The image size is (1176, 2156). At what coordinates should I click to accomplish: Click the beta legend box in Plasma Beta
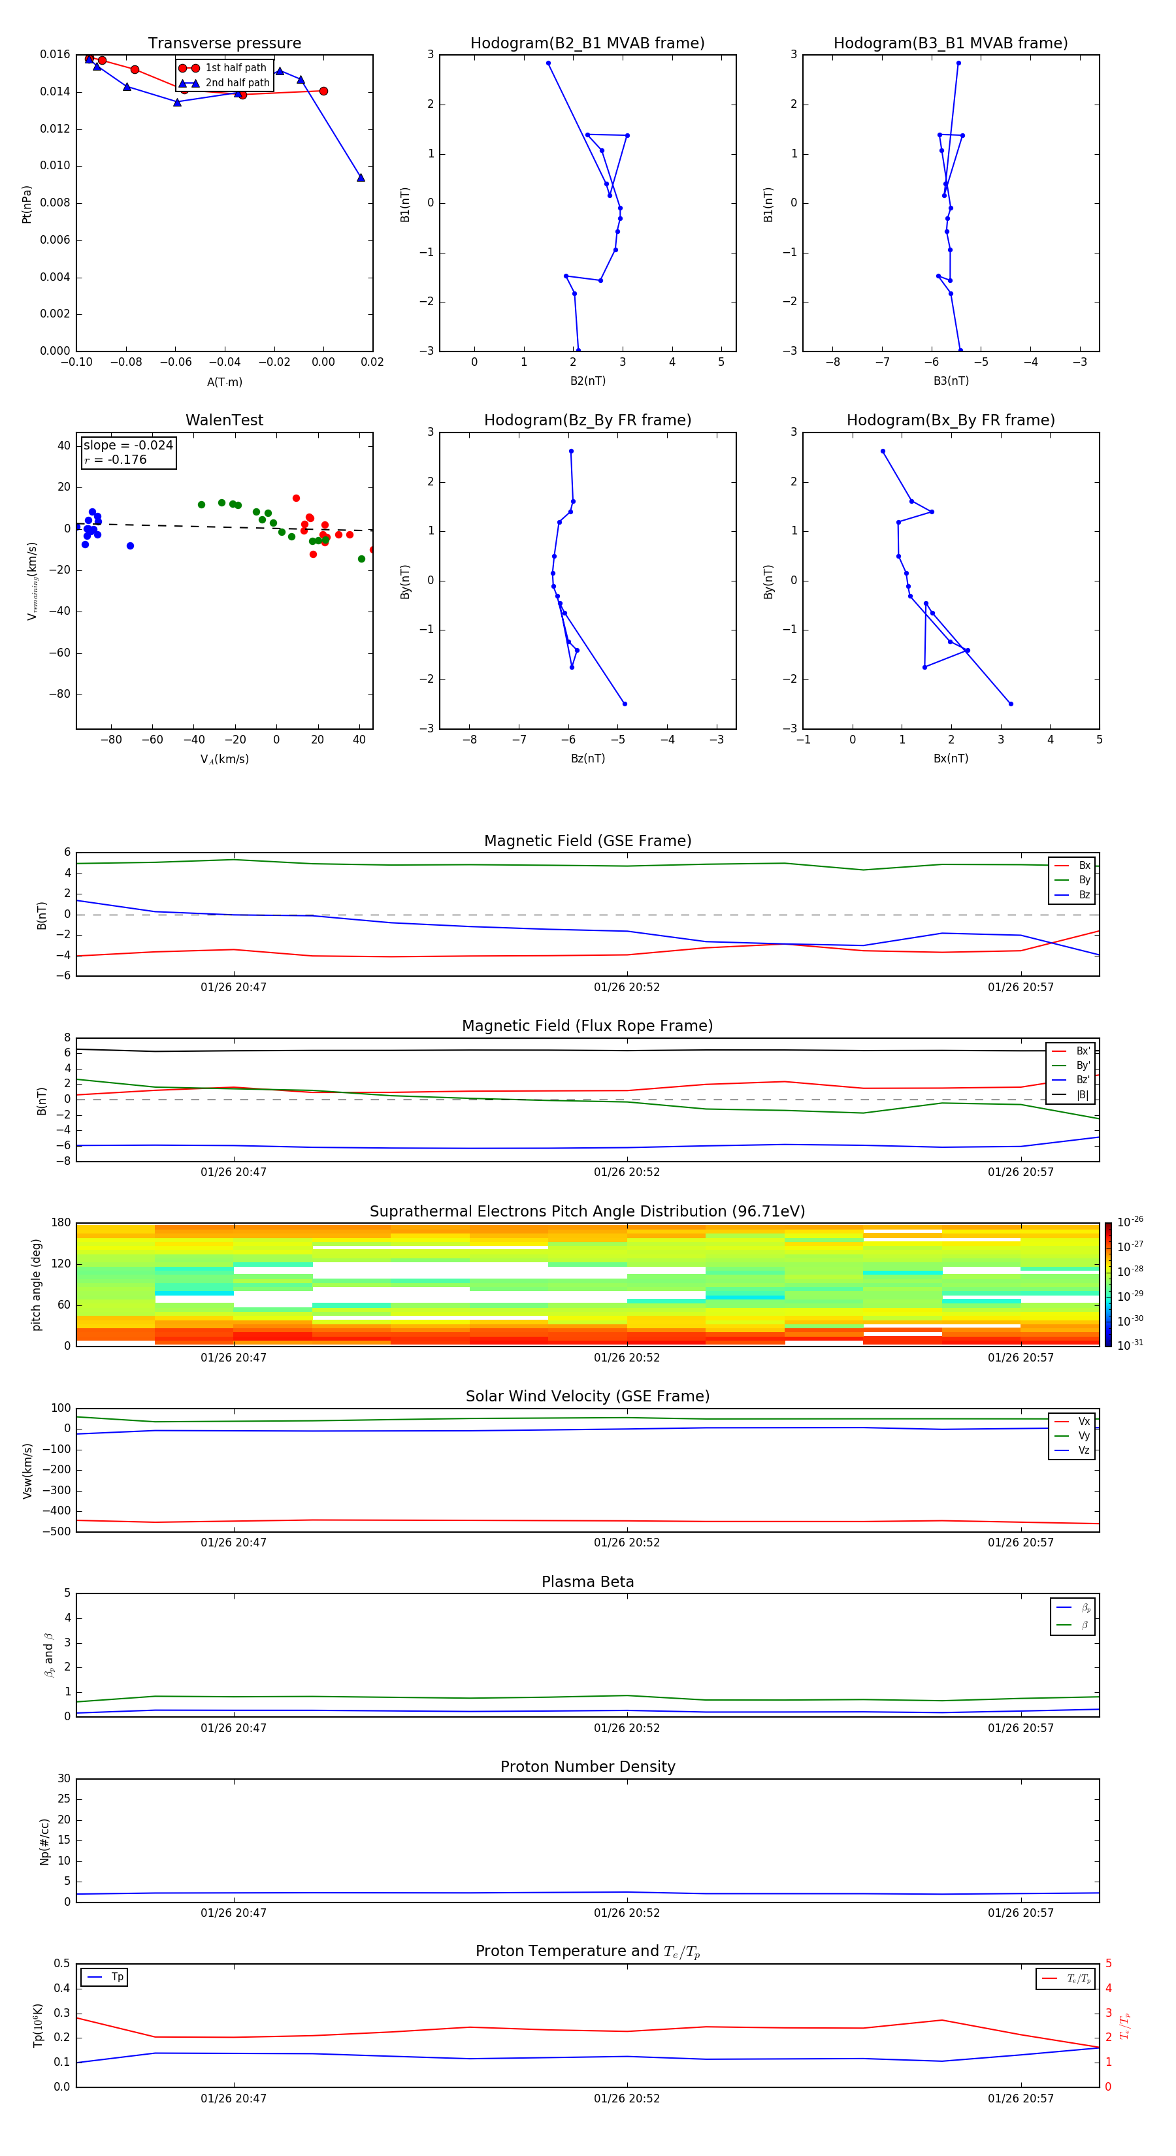tap(1073, 1617)
